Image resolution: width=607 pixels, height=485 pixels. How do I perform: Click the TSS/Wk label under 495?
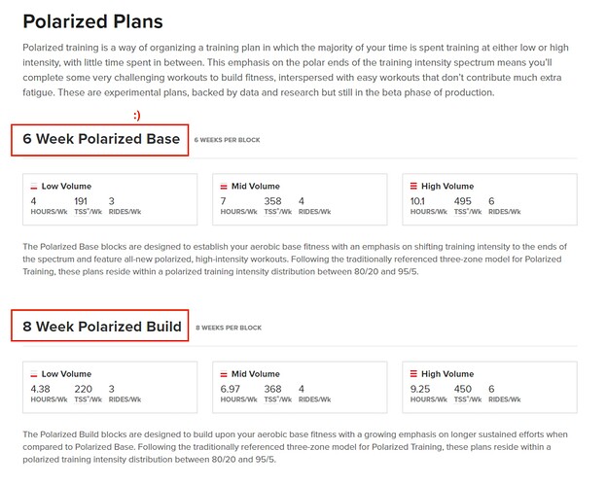pyautogui.click(x=468, y=212)
